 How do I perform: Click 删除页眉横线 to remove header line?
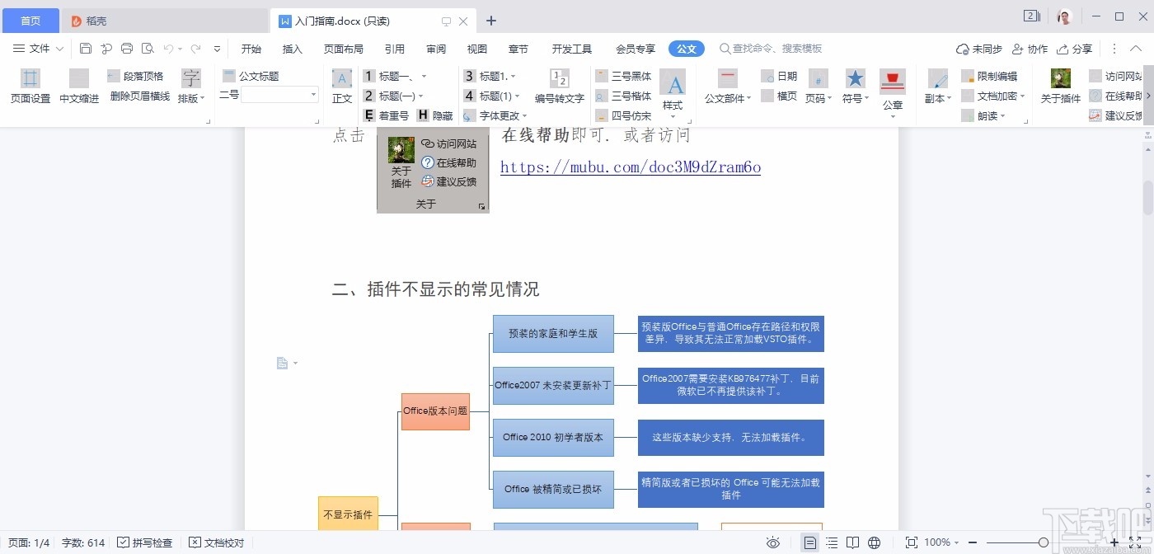pyautogui.click(x=139, y=95)
